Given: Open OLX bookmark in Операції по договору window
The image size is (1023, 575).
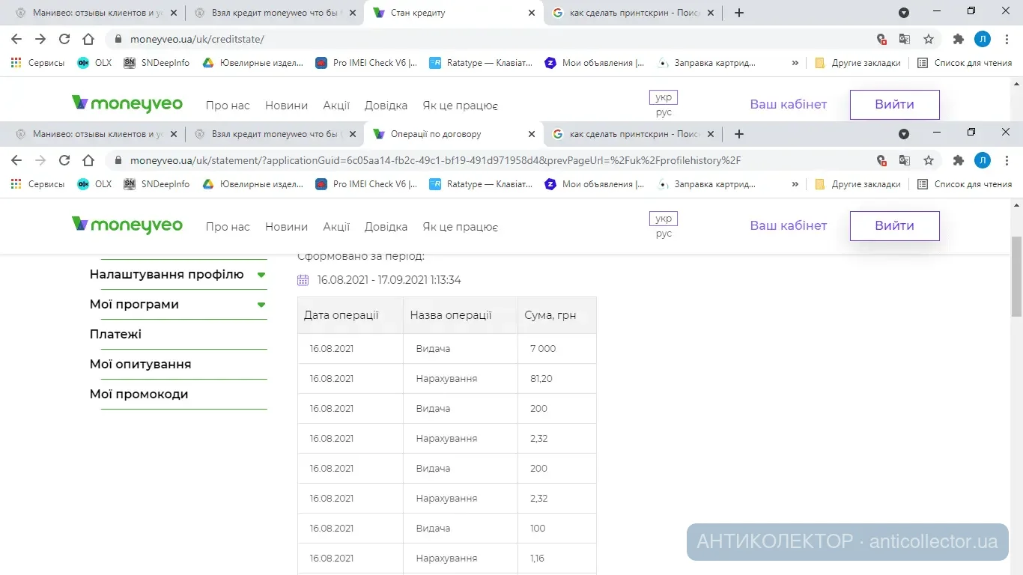Looking at the screenshot, I should tap(94, 184).
